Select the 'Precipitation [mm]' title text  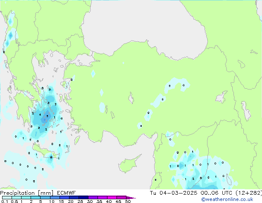point(27,193)
